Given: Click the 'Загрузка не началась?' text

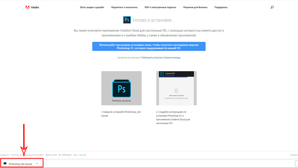Looking at the screenshot, I should click(129, 58).
